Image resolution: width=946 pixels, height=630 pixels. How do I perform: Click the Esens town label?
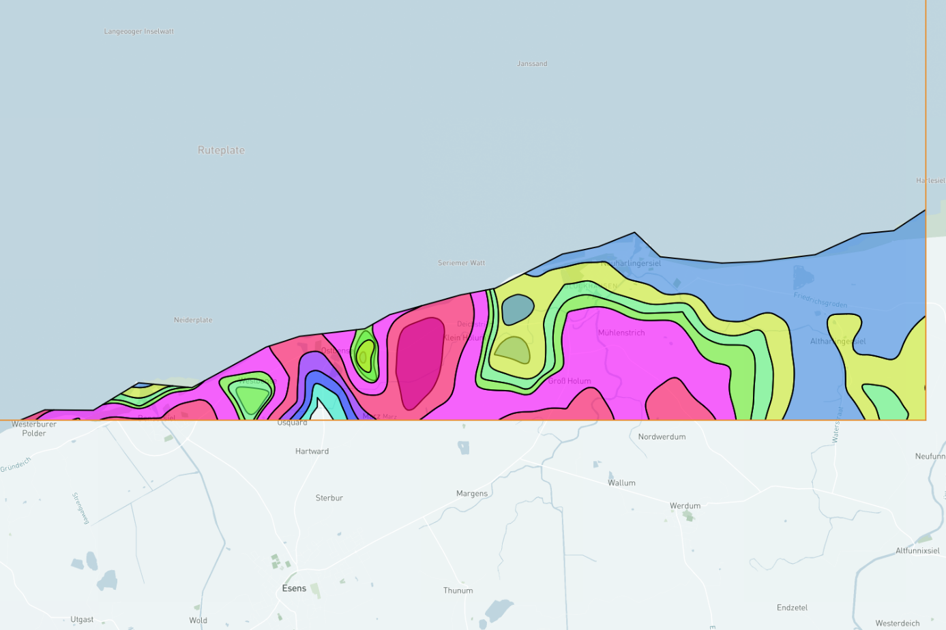coord(294,588)
